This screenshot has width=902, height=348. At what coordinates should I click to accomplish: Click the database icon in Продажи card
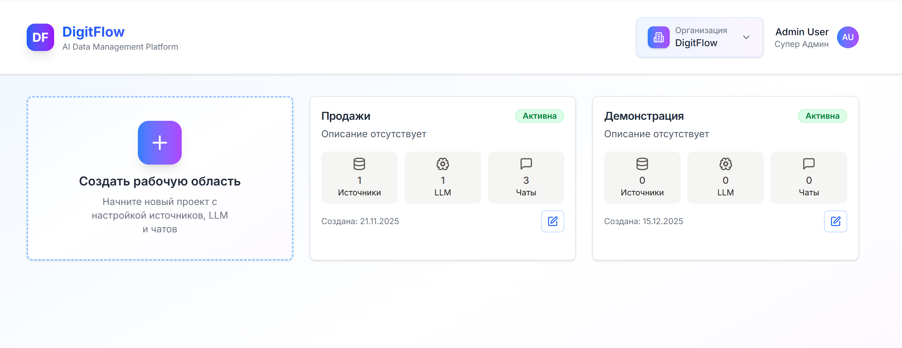coord(359,164)
